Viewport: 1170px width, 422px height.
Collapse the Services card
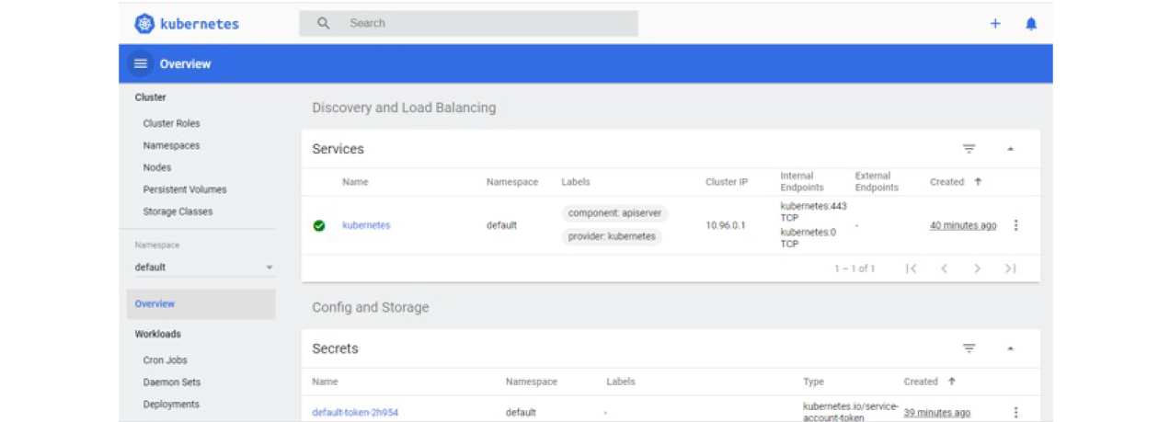1010,149
